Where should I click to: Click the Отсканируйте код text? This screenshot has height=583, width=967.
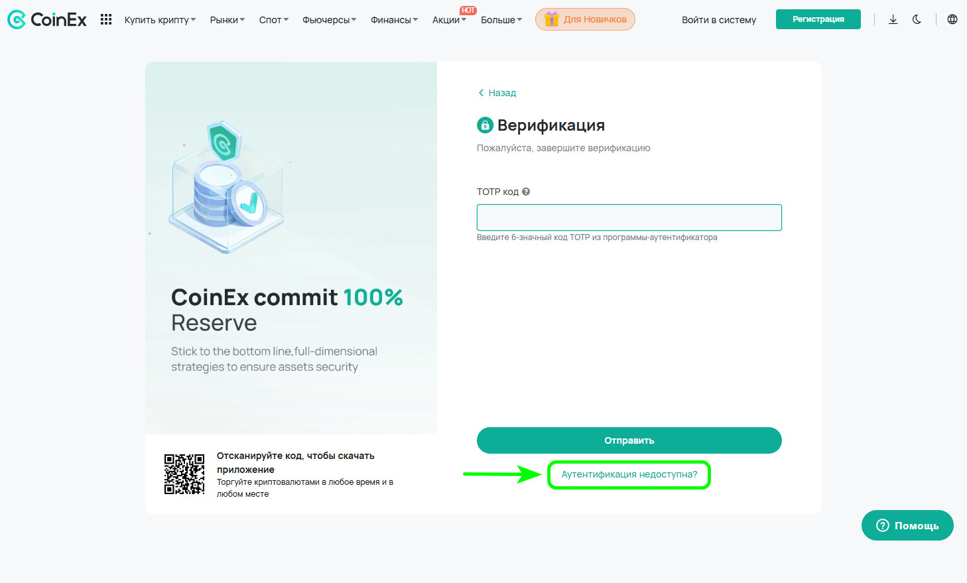pyautogui.click(x=296, y=462)
